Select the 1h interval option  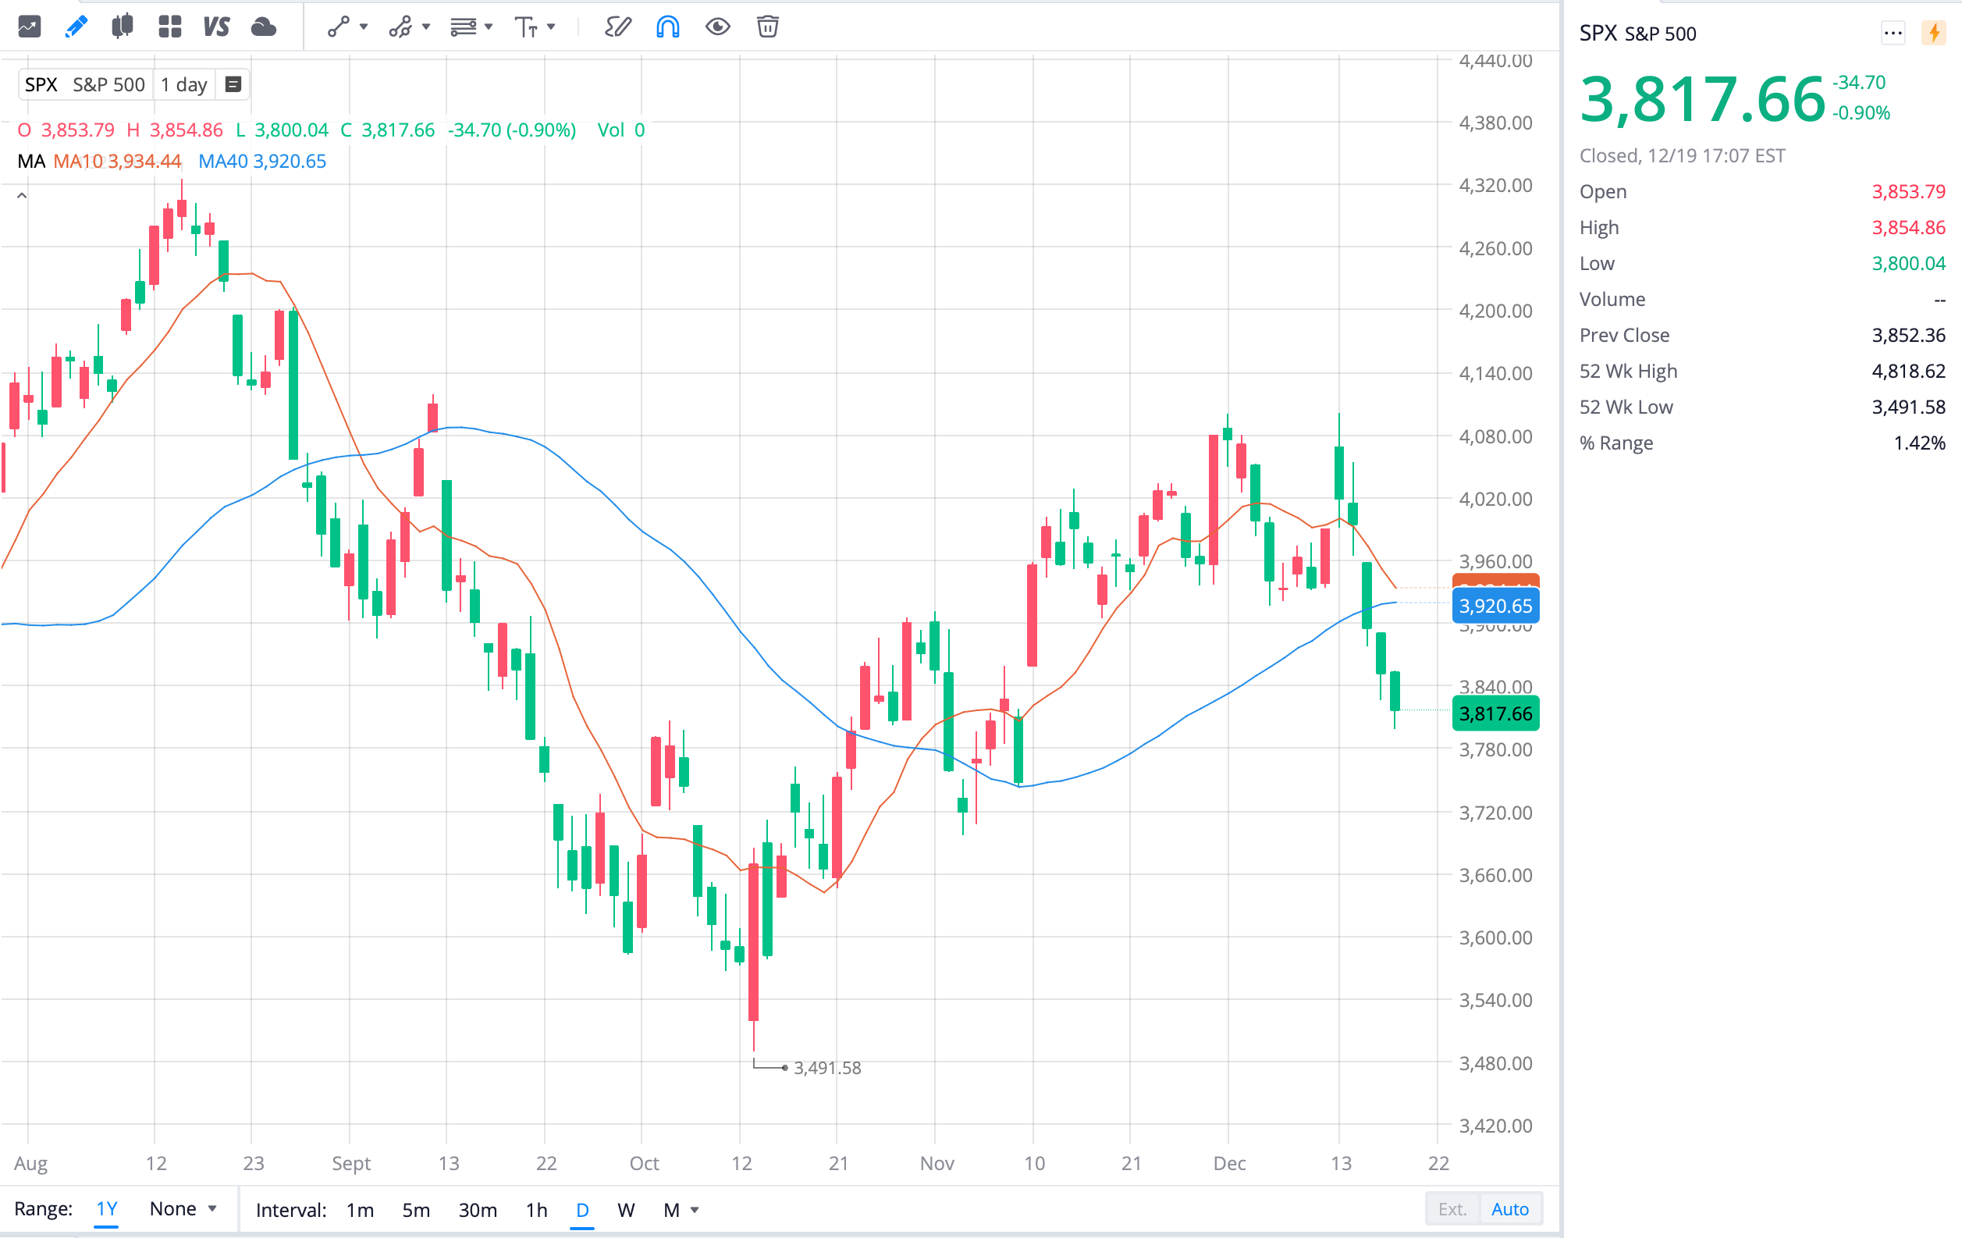point(535,1209)
